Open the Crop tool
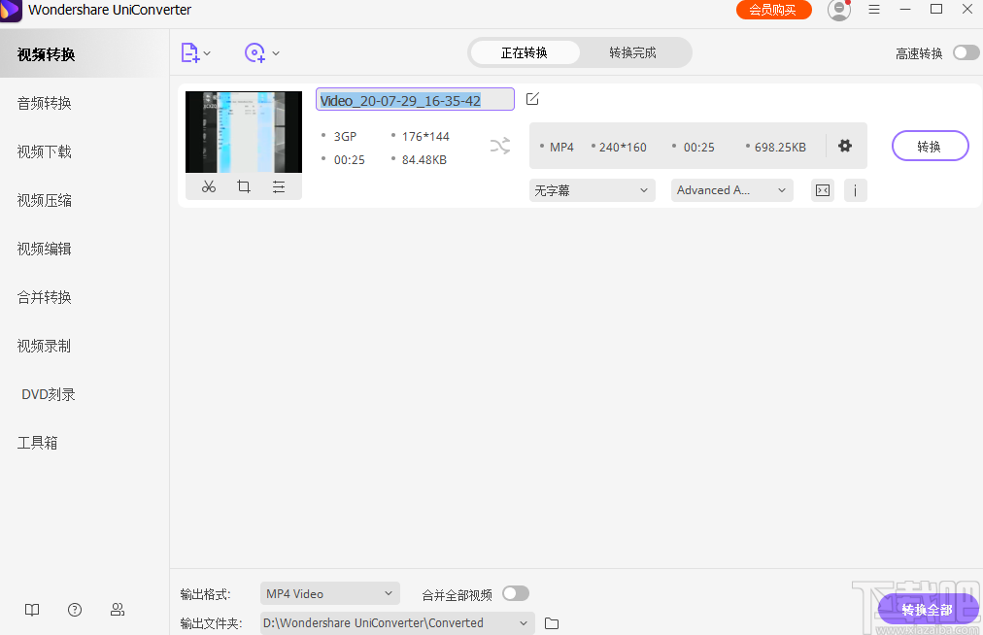 click(x=244, y=186)
